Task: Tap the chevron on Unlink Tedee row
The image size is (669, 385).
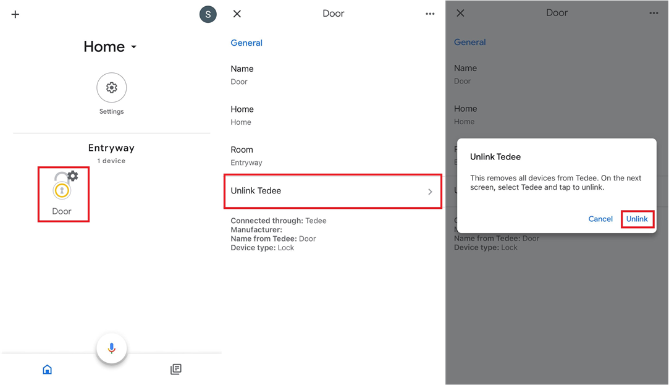Action: (x=430, y=192)
